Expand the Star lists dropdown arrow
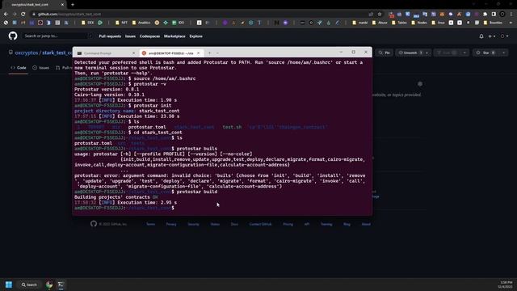The image size is (517, 291). pos(504,53)
